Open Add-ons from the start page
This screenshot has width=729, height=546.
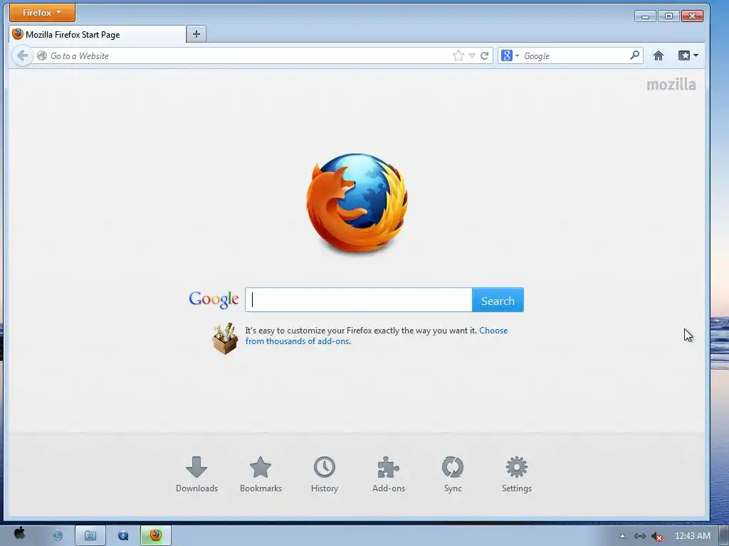coord(389,474)
